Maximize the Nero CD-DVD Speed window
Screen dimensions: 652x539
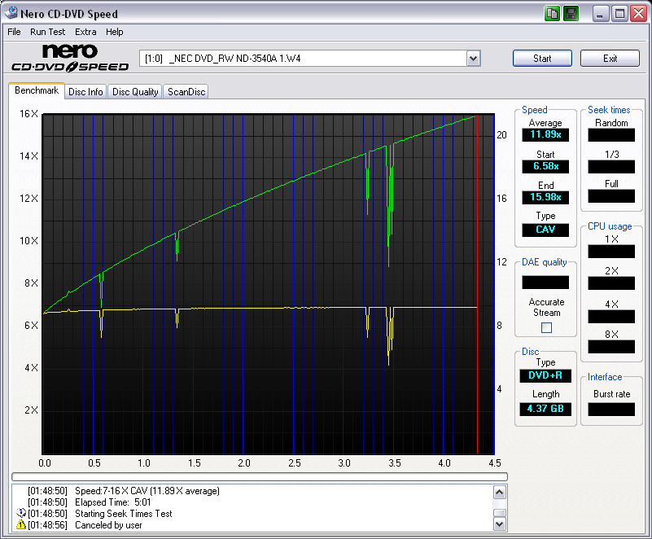click(x=619, y=14)
